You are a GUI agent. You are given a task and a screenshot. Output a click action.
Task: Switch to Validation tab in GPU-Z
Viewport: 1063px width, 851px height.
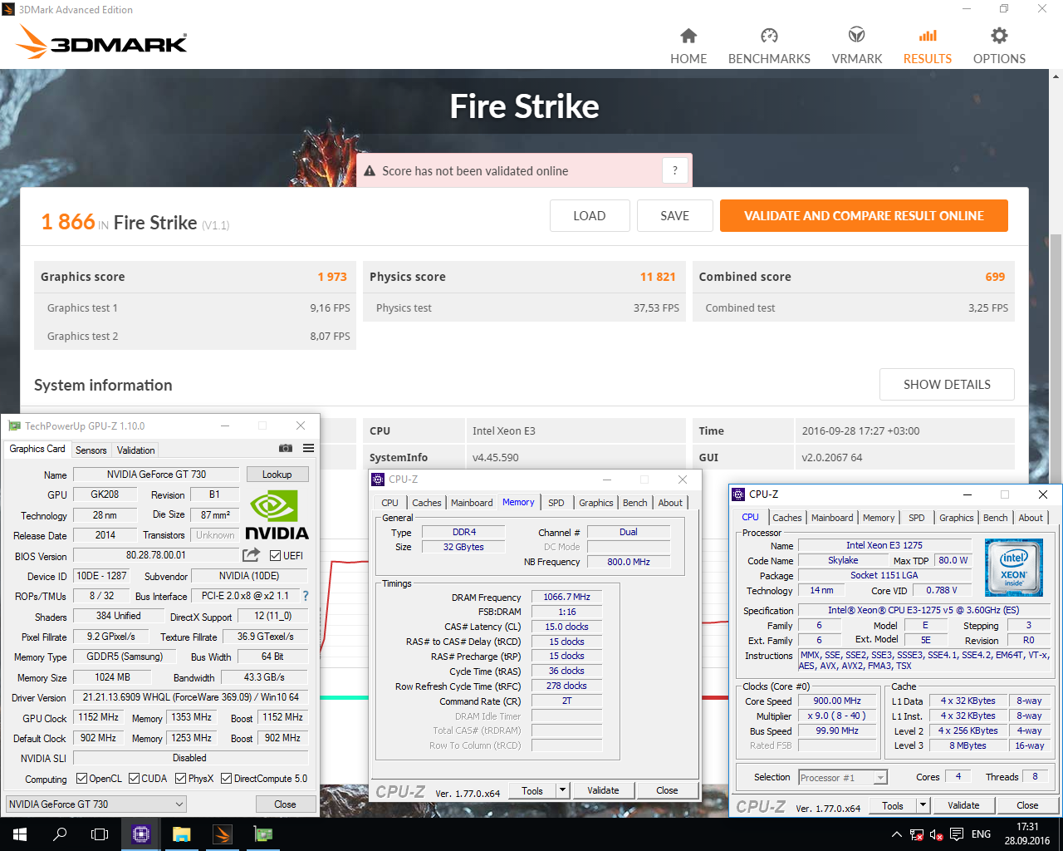135,450
